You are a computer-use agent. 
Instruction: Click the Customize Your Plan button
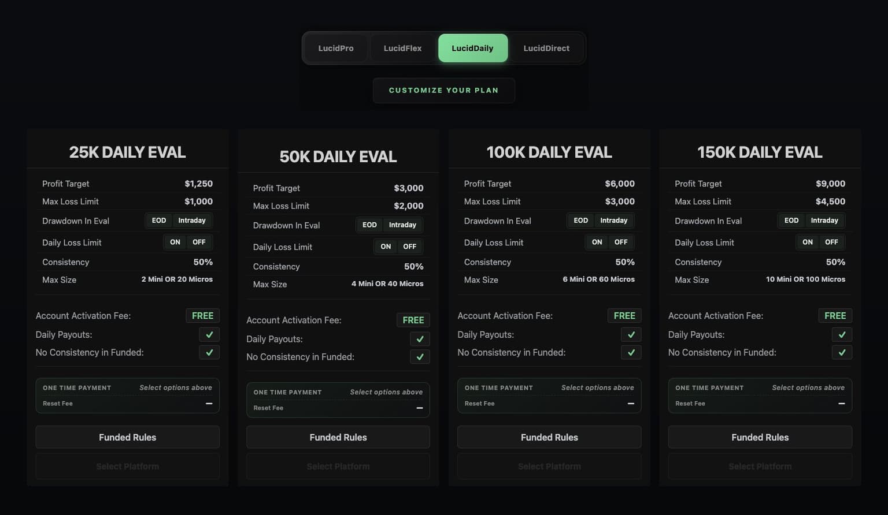coord(443,90)
